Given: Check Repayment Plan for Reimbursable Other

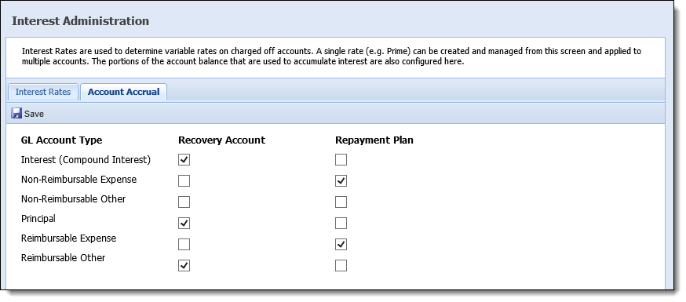Looking at the screenshot, I should (x=341, y=266).
